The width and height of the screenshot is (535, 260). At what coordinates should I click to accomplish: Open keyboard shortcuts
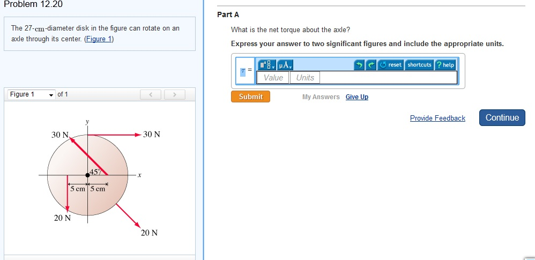coord(419,65)
